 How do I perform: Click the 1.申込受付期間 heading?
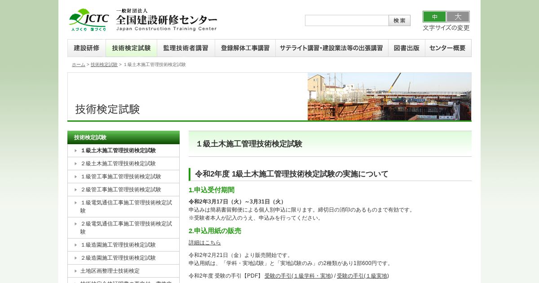point(212,190)
